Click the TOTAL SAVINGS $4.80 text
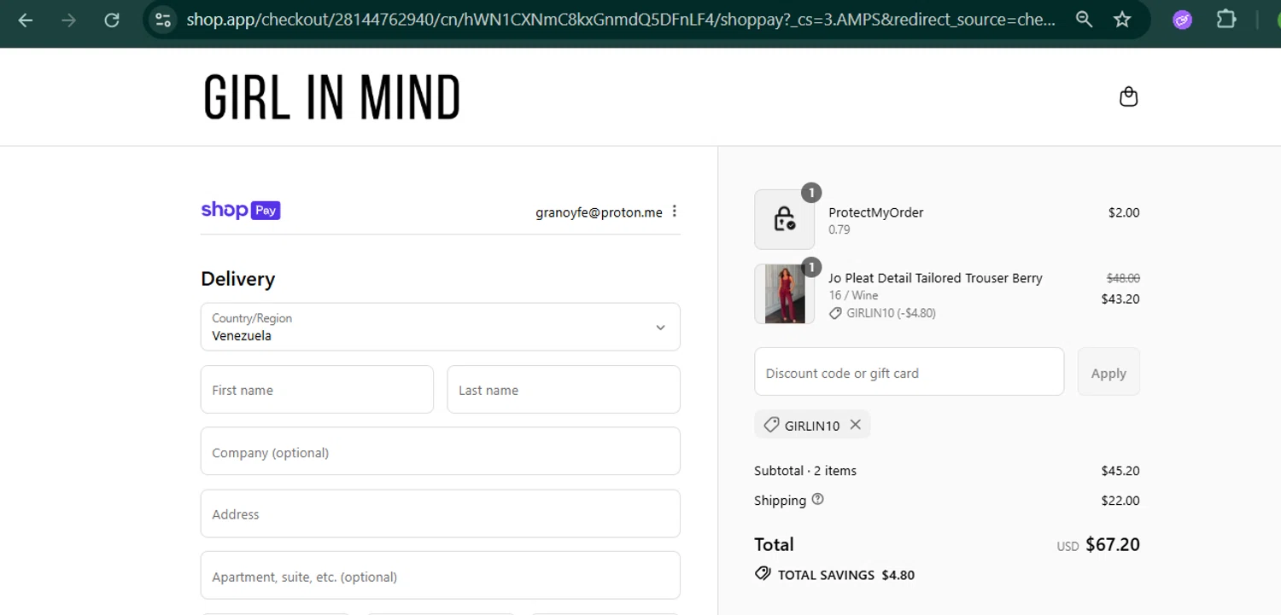 [x=846, y=575]
